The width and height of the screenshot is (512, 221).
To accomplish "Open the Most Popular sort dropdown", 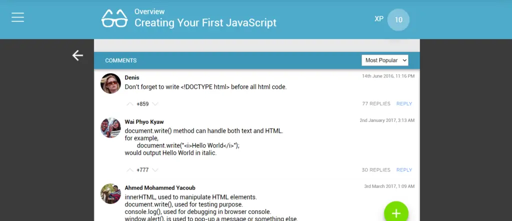I will (384, 60).
